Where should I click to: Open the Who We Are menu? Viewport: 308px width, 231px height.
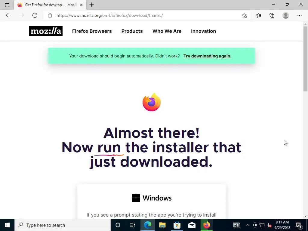(x=167, y=31)
